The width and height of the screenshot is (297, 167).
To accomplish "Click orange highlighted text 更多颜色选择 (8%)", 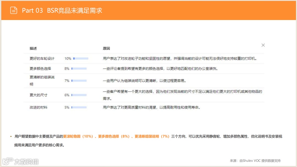I will pyautogui.click(x=114, y=136).
